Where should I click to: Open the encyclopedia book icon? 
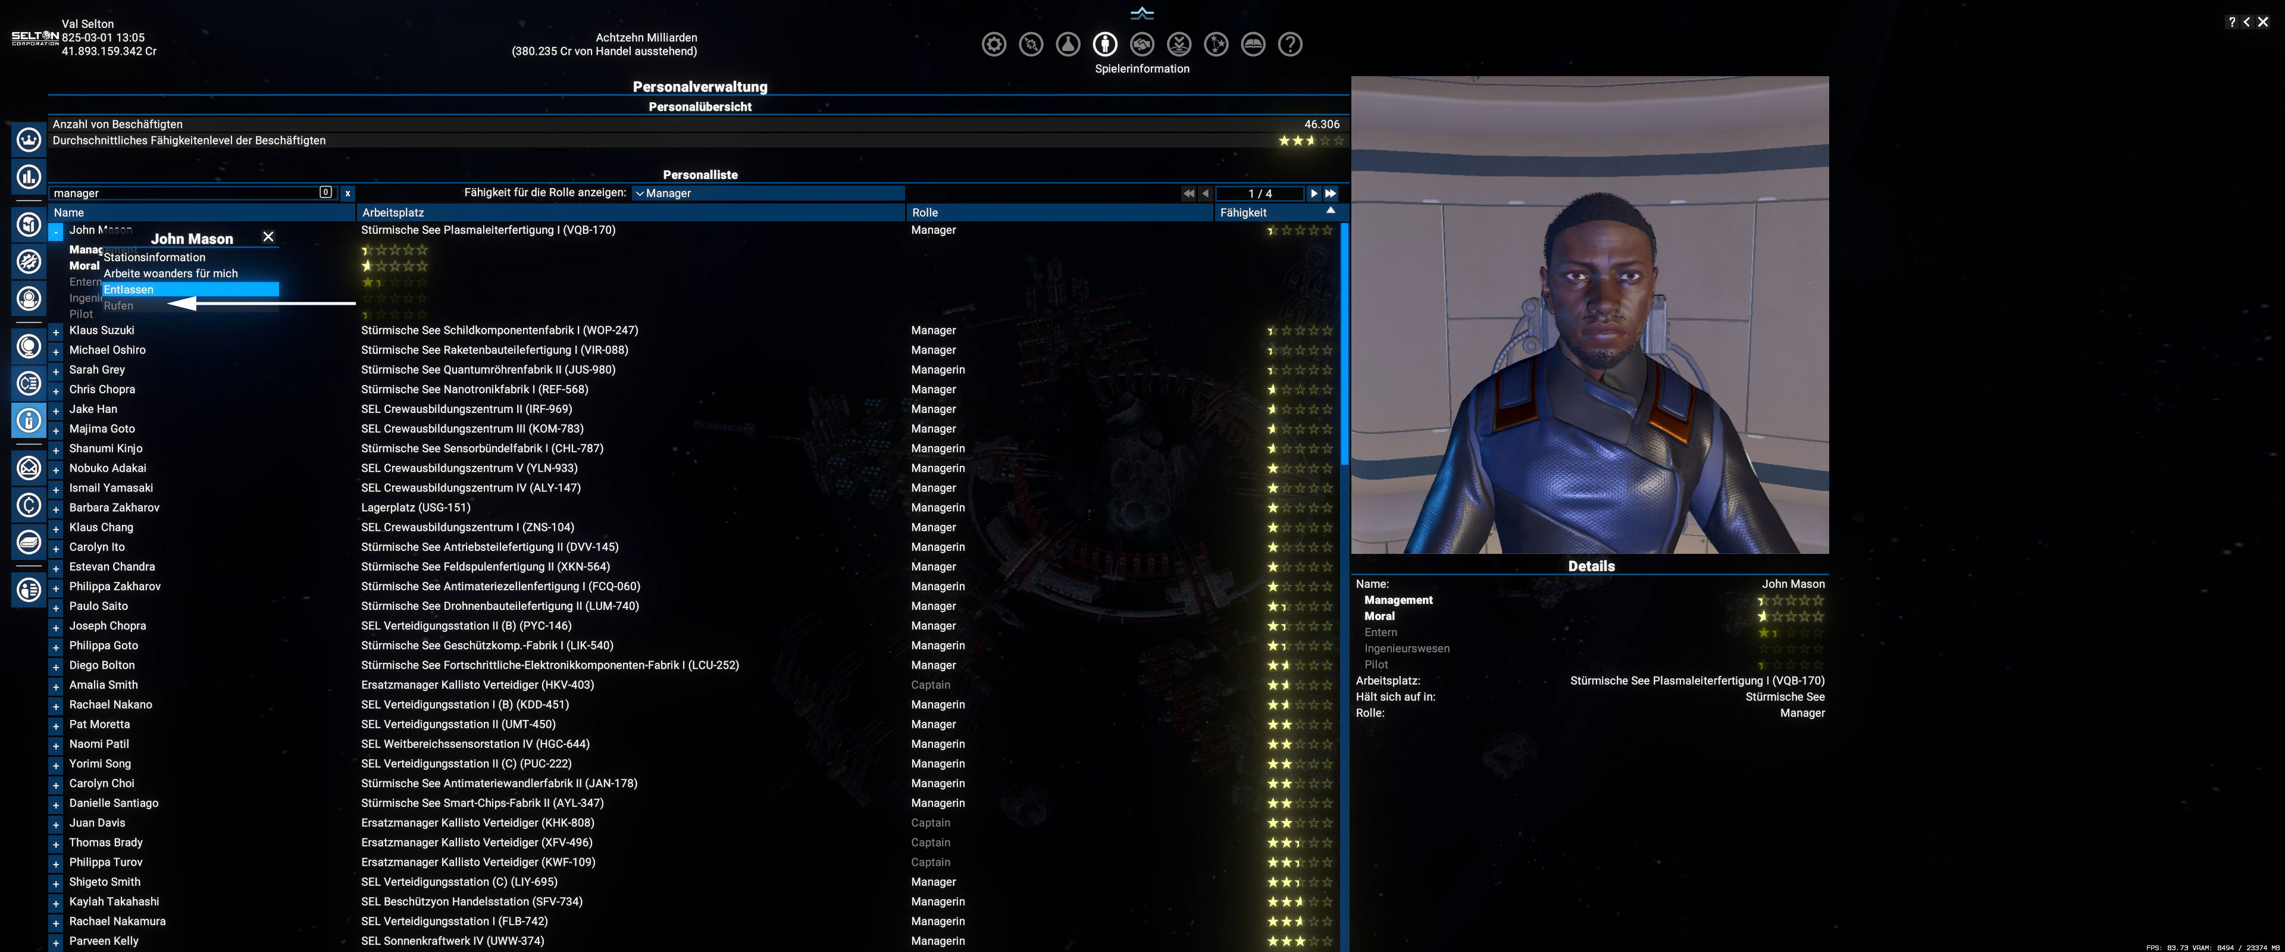(x=1253, y=45)
